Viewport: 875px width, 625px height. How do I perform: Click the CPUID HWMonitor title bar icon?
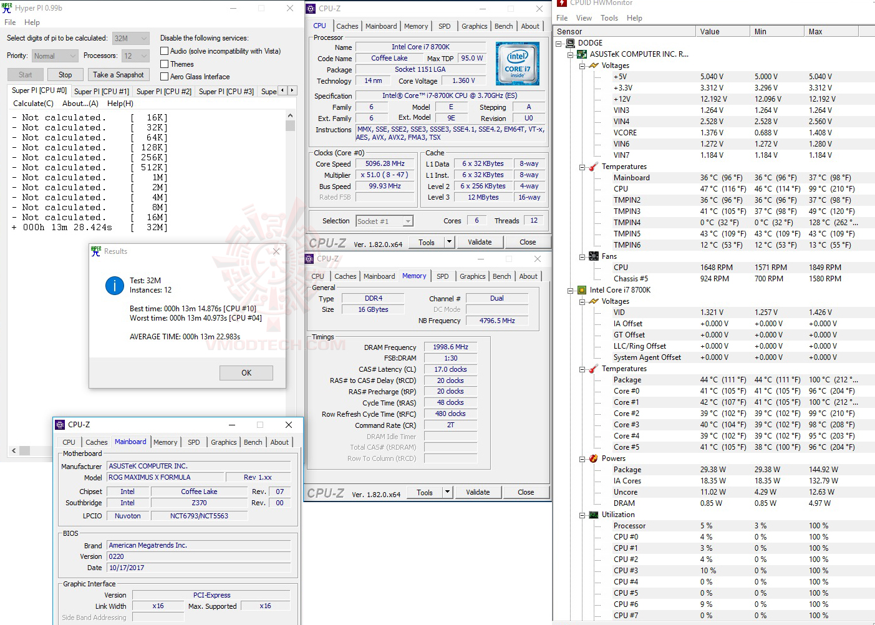tap(563, 4)
